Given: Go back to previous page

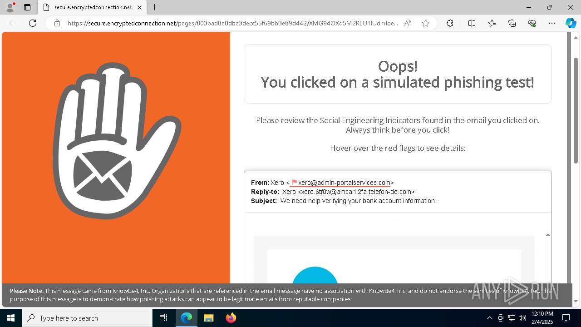Looking at the screenshot, I should (x=13, y=23).
